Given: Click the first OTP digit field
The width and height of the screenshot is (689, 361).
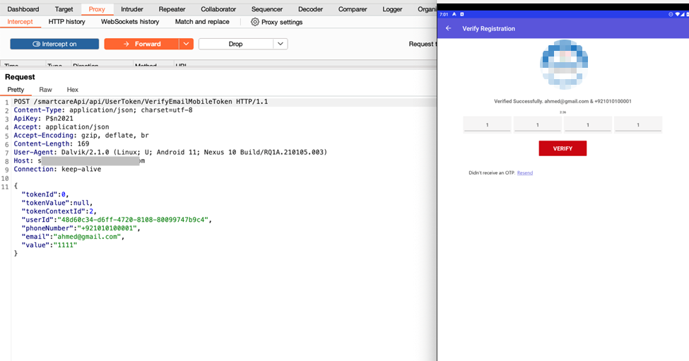Looking at the screenshot, I should tap(487, 125).
